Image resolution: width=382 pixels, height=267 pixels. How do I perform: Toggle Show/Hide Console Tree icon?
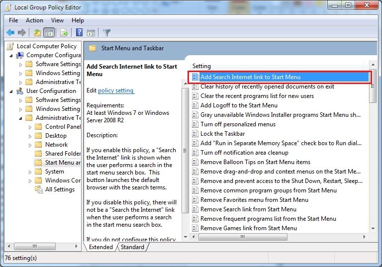click(x=49, y=32)
